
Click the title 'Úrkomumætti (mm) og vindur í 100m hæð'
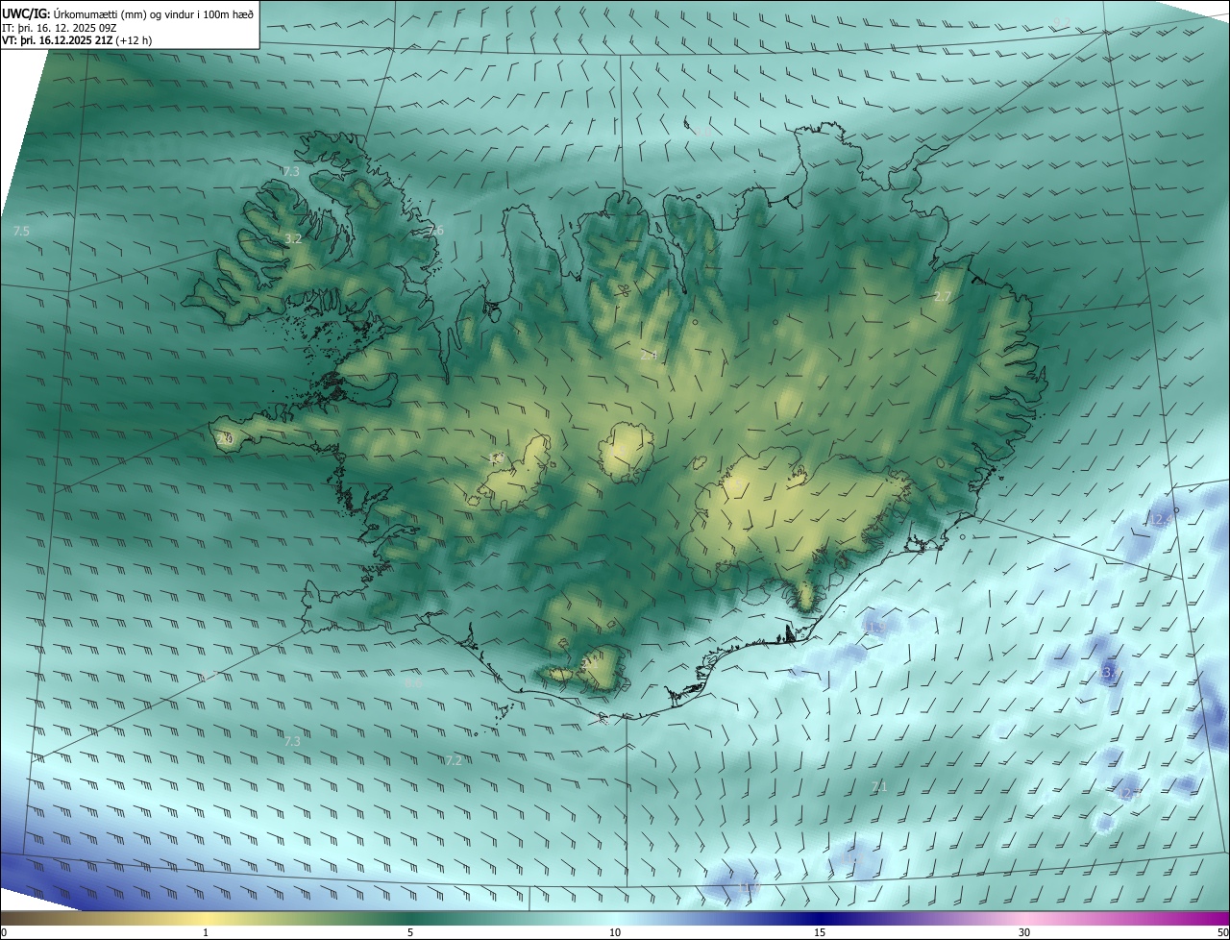pos(153,12)
